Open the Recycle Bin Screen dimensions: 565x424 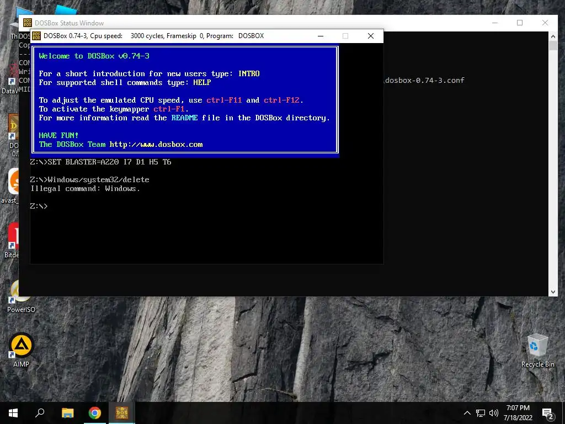coord(537,350)
